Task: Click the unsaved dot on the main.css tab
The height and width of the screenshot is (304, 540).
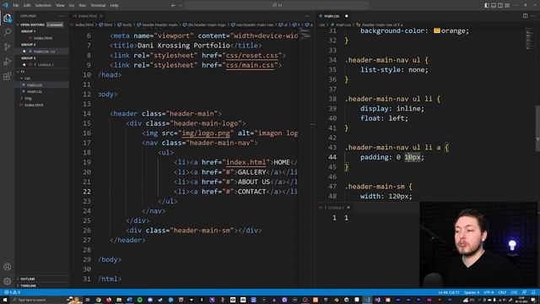Action: 347,16
